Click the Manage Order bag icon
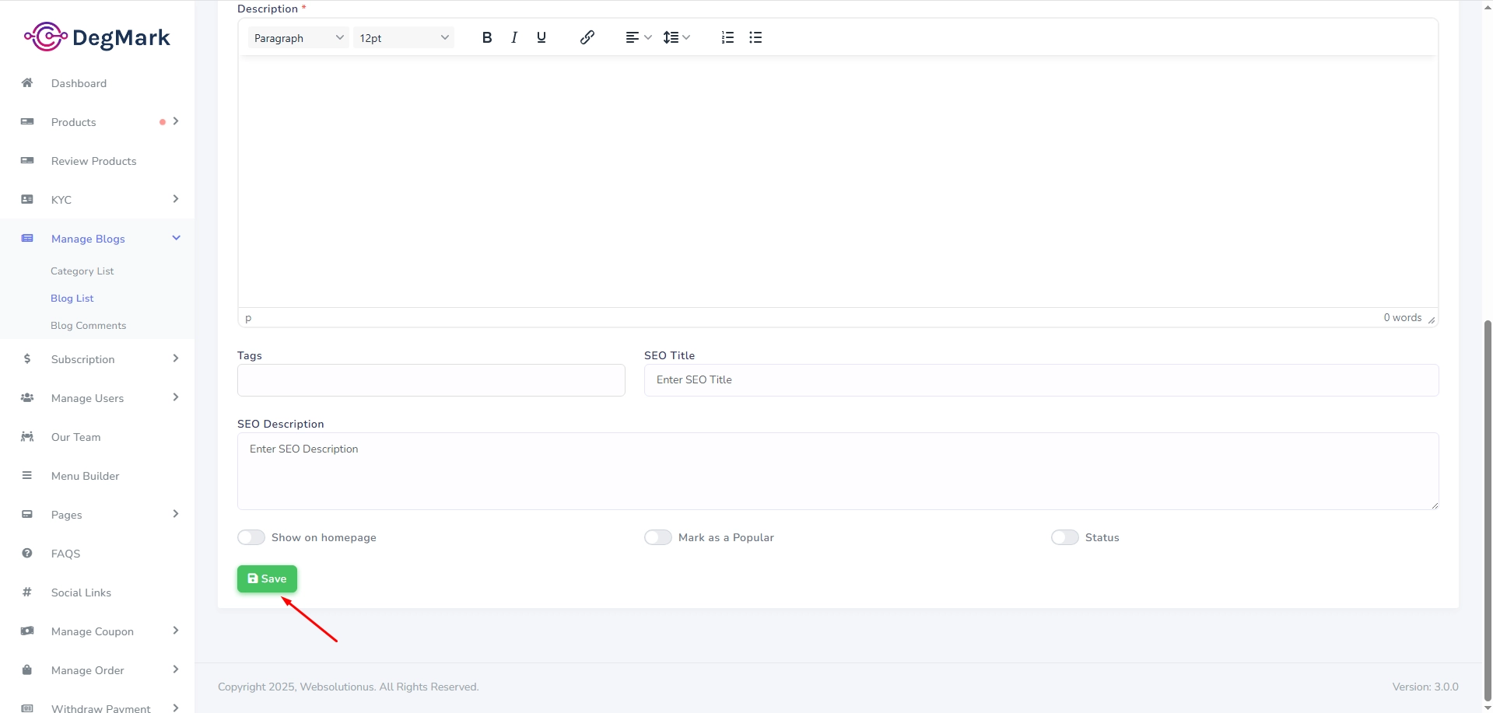This screenshot has width=1493, height=713. coord(27,669)
